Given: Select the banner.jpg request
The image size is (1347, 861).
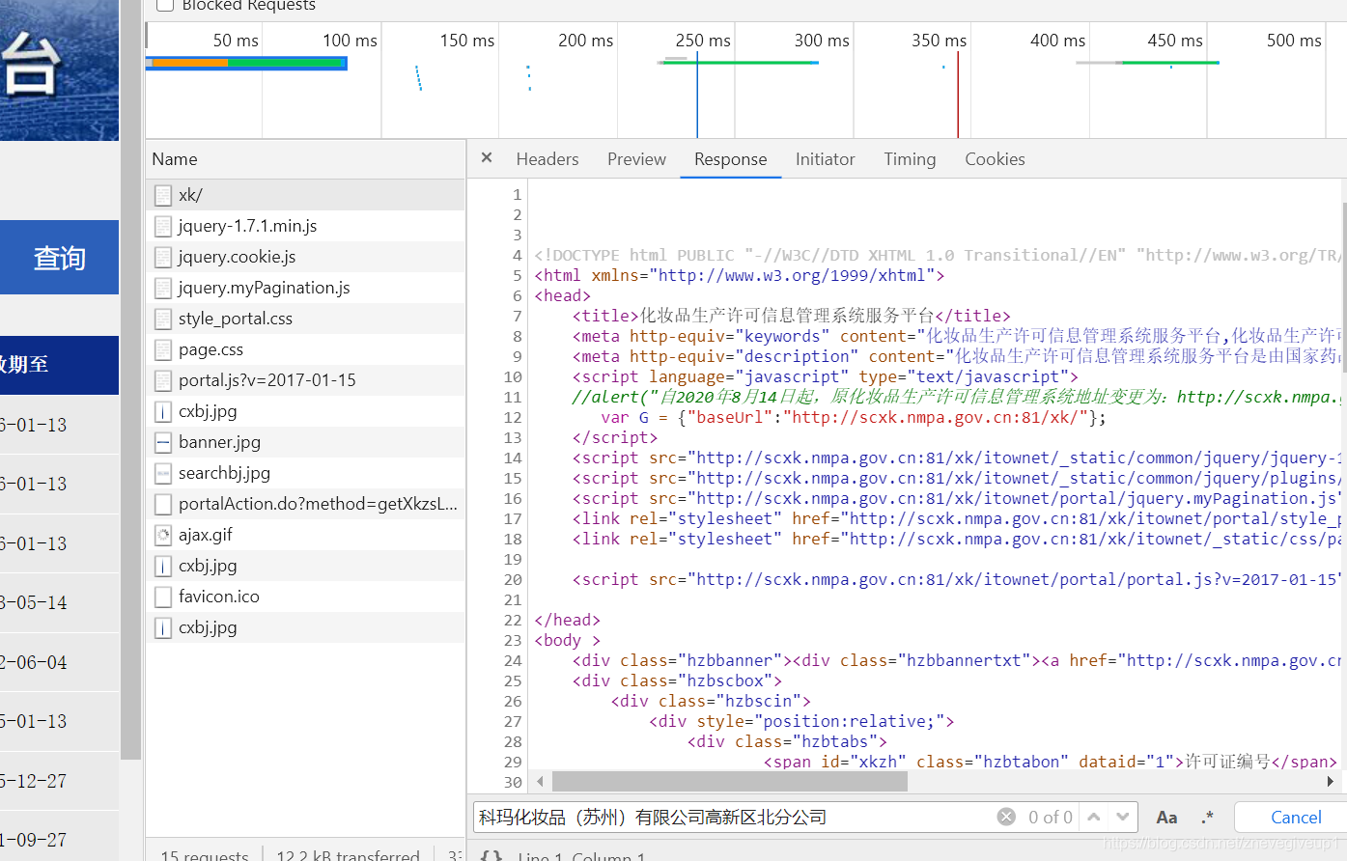Looking at the screenshot, I should pyautogui.click(x=305, y=442).
